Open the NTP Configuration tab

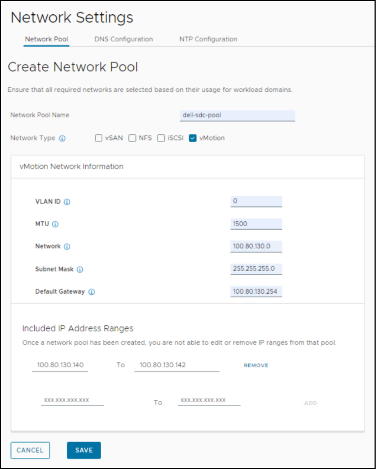coord(208,39)
